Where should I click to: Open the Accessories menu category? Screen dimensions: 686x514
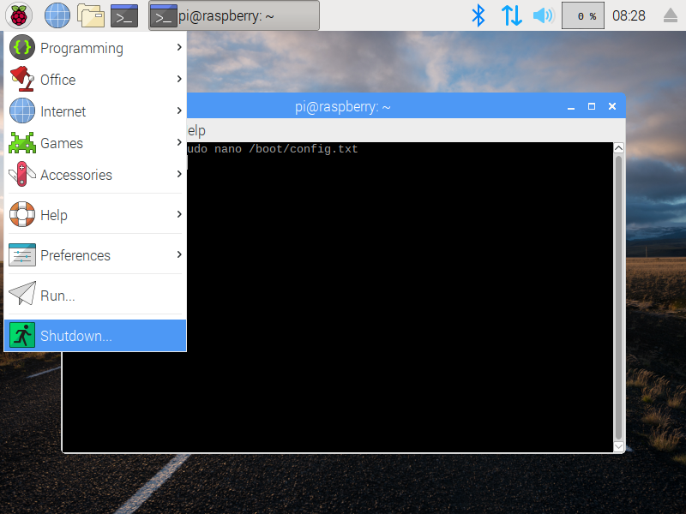pyautogui.click(x=95, y=175)
